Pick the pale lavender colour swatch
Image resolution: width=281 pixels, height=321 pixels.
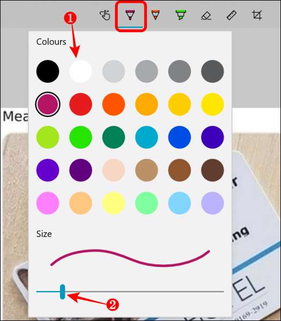[212, 203]
